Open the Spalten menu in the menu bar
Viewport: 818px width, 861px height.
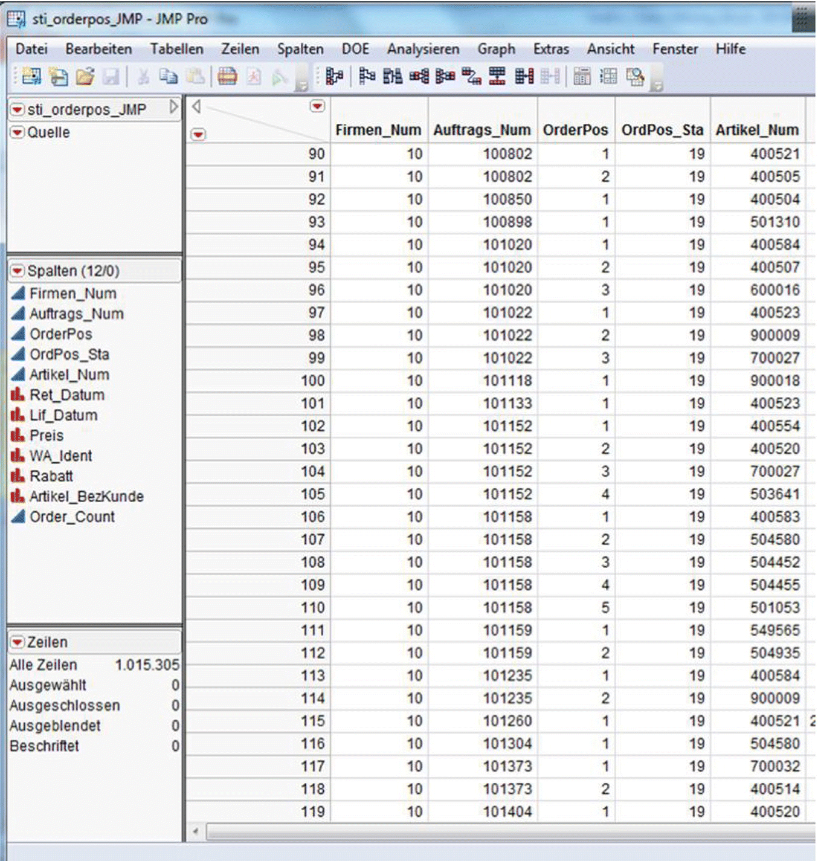(x=300, y=49)
